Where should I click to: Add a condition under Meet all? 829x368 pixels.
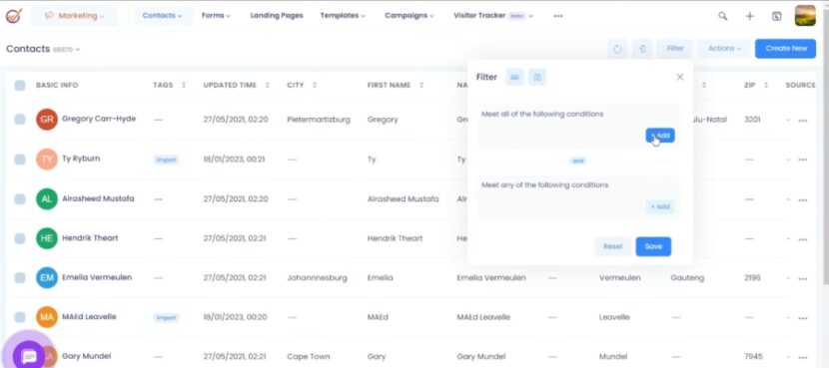click(x=660, y=136)
